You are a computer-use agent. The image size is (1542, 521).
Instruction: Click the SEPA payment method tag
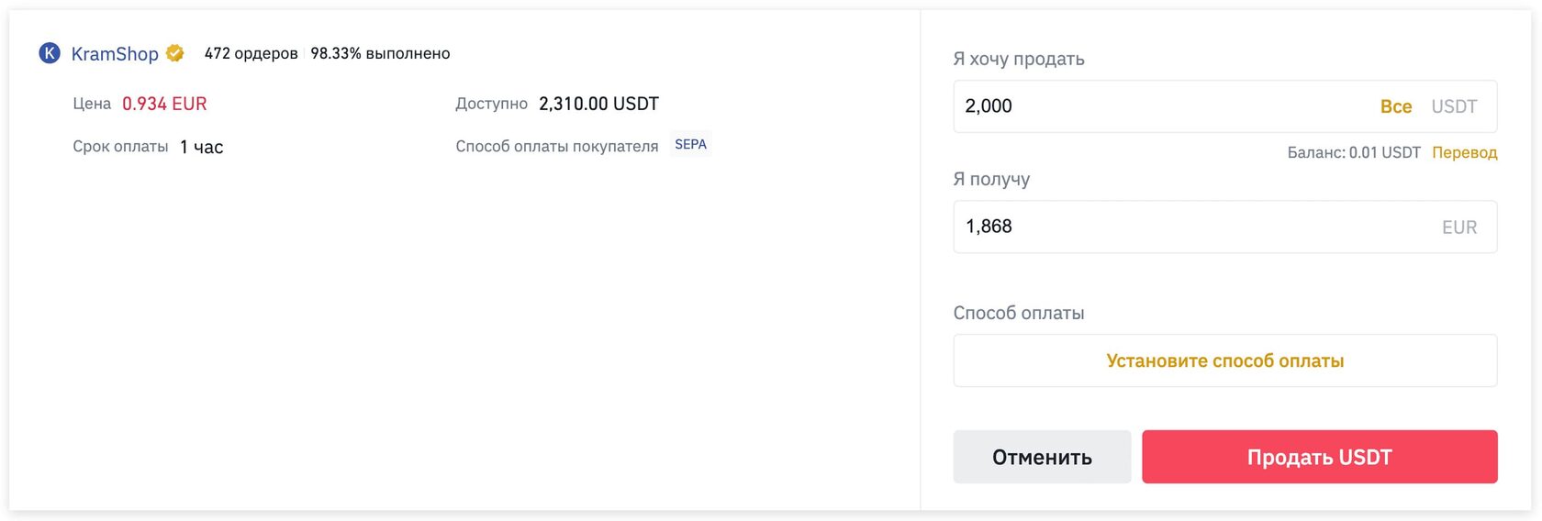[x=690, y=145]
